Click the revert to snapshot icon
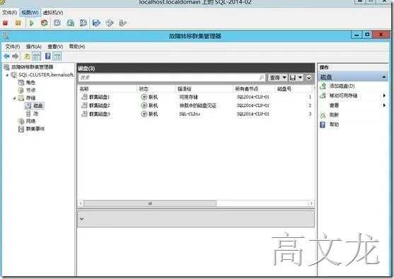Viewport: 394px width, 279px height. (70, 23)
